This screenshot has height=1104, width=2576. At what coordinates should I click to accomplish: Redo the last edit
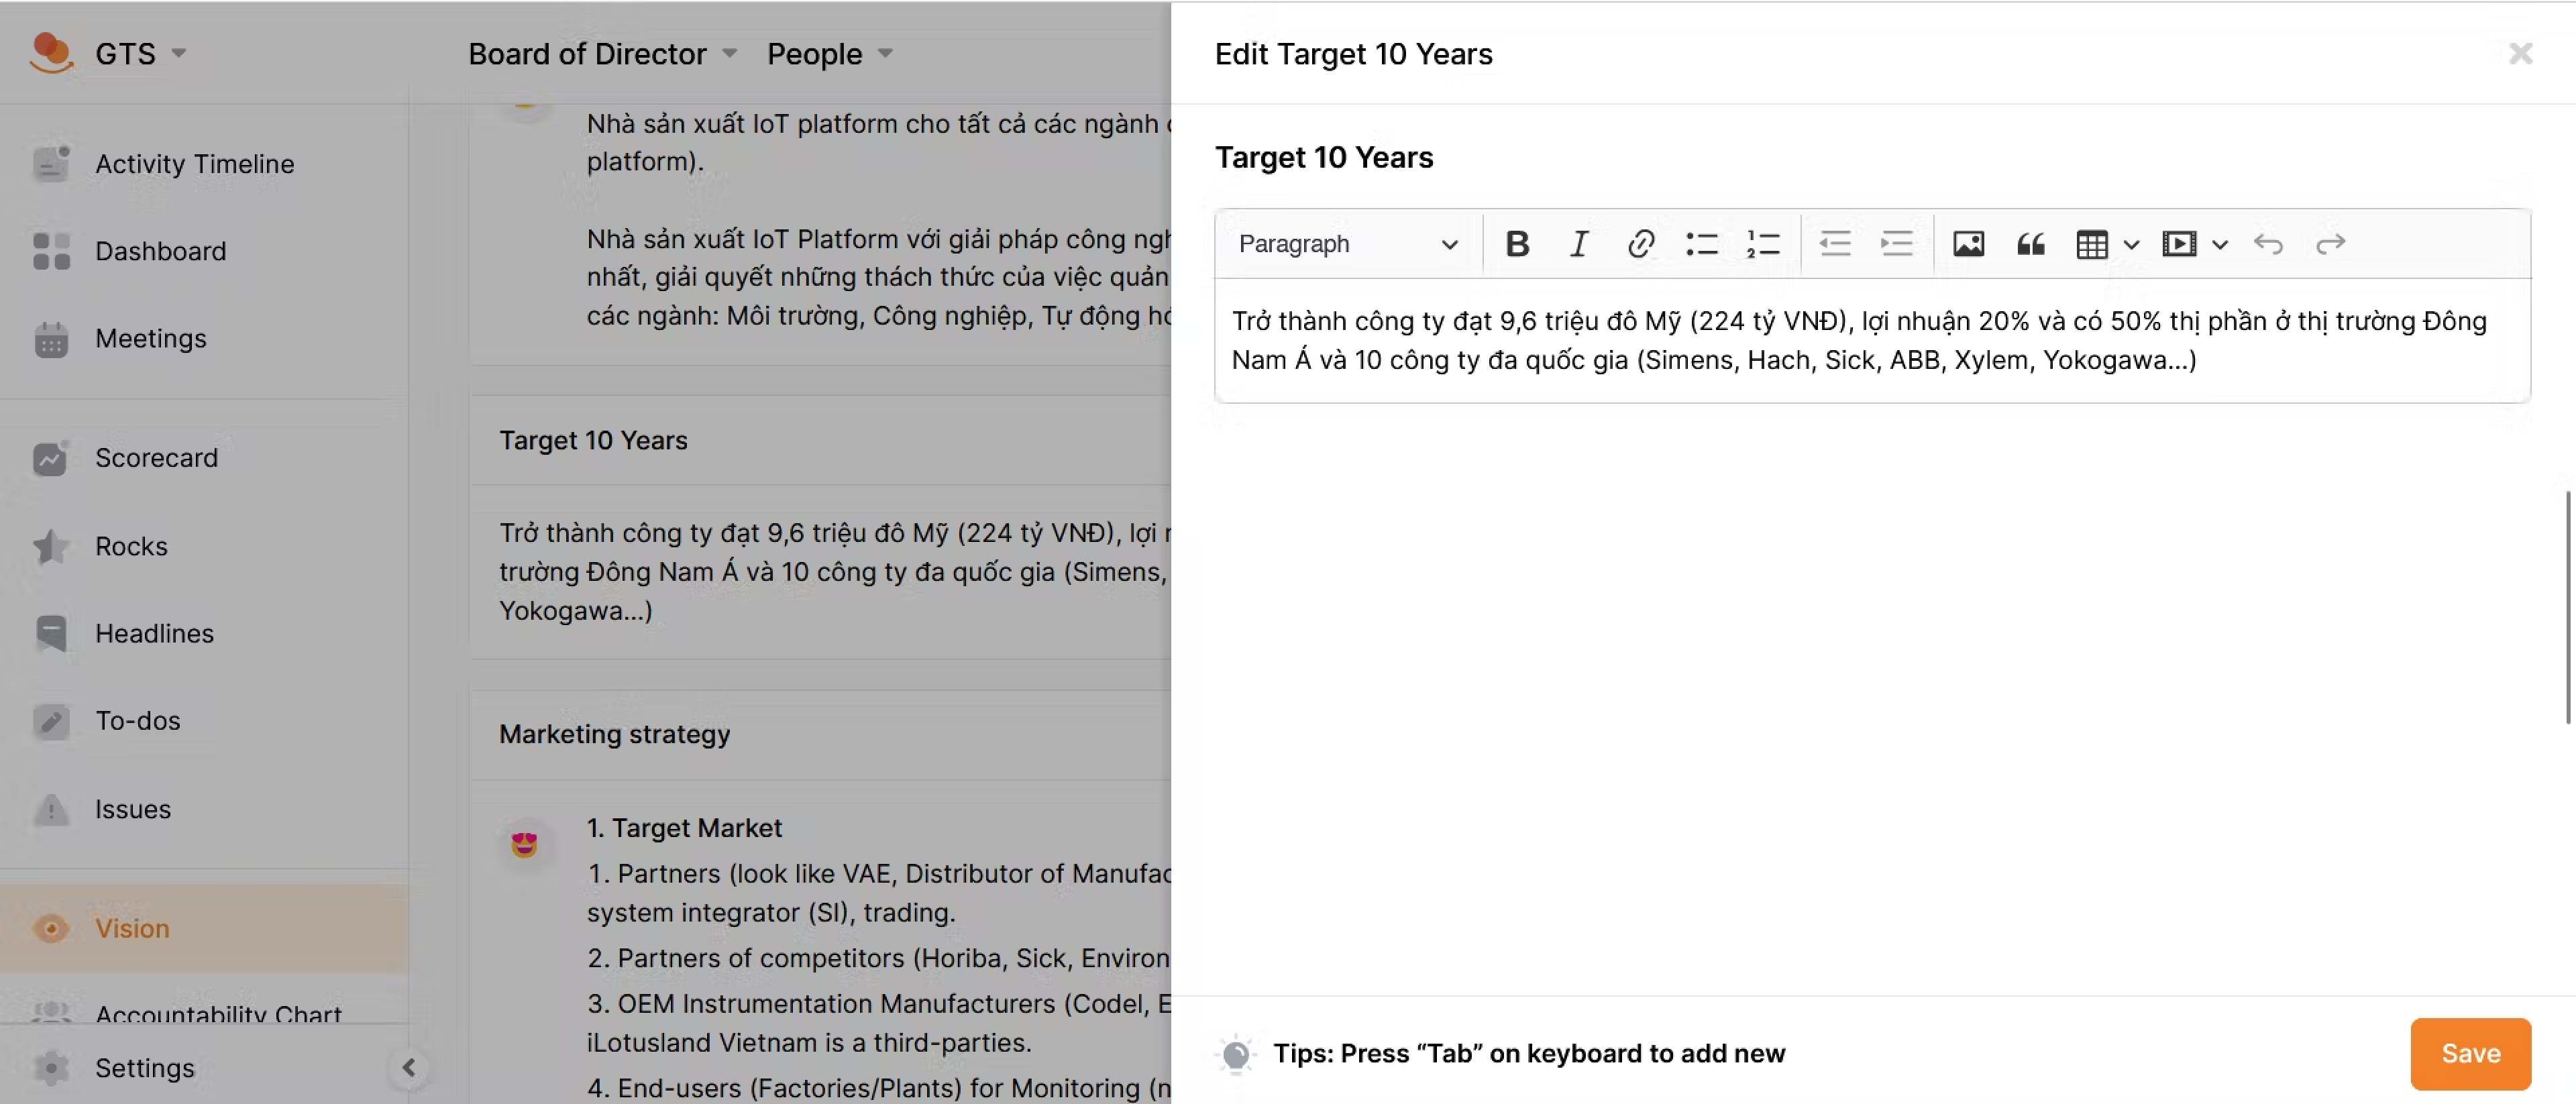[2330, 244]
